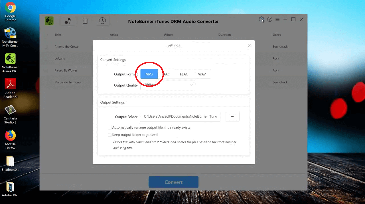The width and height of the screenshot is (365, 204).
Task: Click the NoteBurner logo in the app toolbar
Action: tap(49, 21)
